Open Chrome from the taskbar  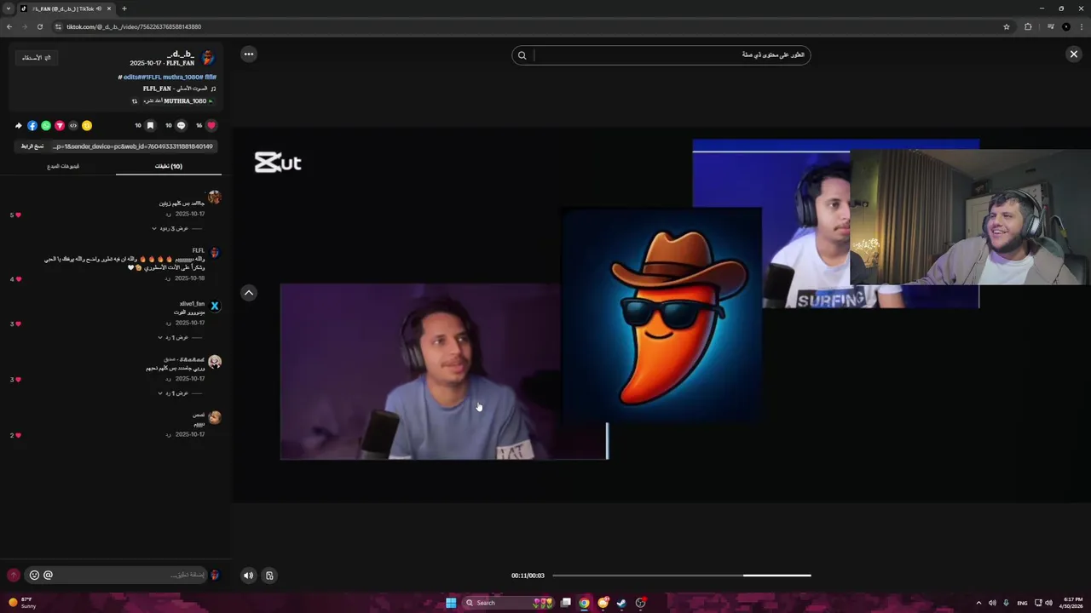(x=584, y=603)
